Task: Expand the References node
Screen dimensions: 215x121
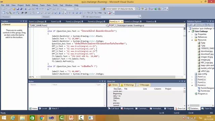Action: click(x=192, y=37)
